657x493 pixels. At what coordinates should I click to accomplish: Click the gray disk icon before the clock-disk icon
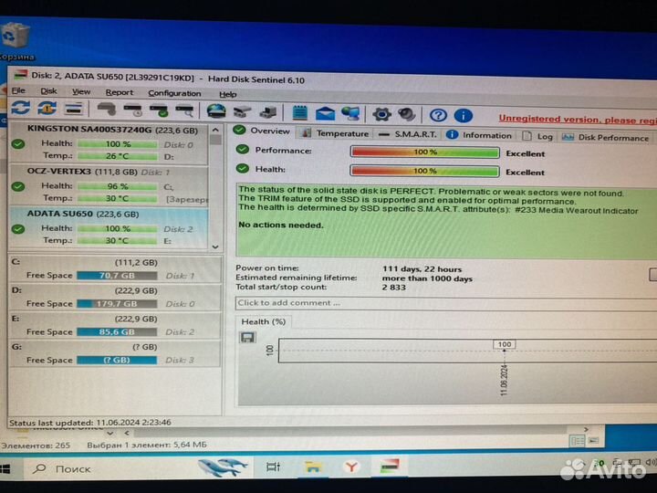[107, 110]
